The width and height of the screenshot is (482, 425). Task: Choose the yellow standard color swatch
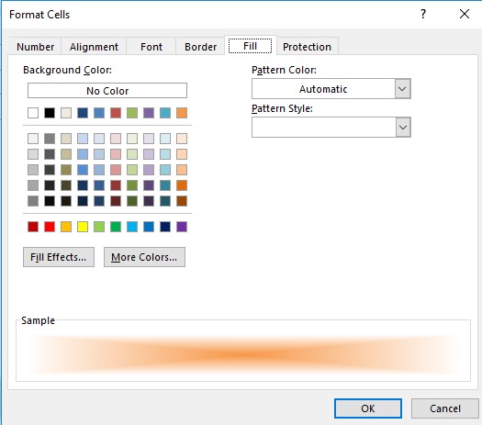pos(83,227)
